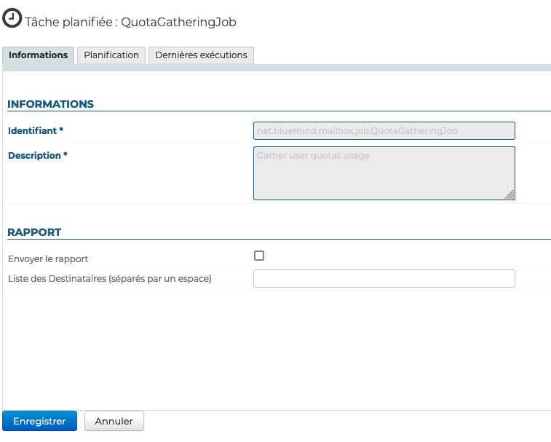This screenshot has width=551, height=442.
Task: Tick the Envoyer le rapport checkbox
Action: pos(259,256)
